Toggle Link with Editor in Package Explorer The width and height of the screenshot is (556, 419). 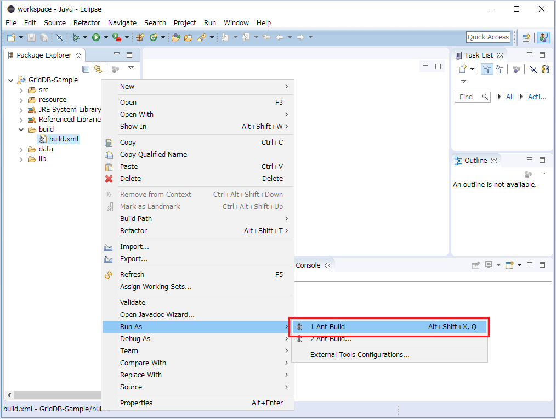point(98,69)
